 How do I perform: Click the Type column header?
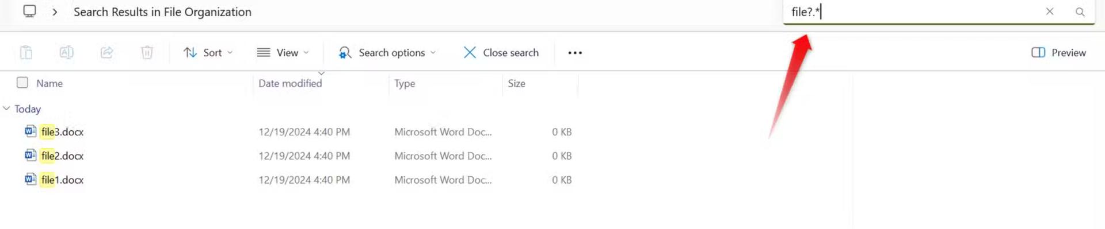pyautogui.click(x=405, y=83)
